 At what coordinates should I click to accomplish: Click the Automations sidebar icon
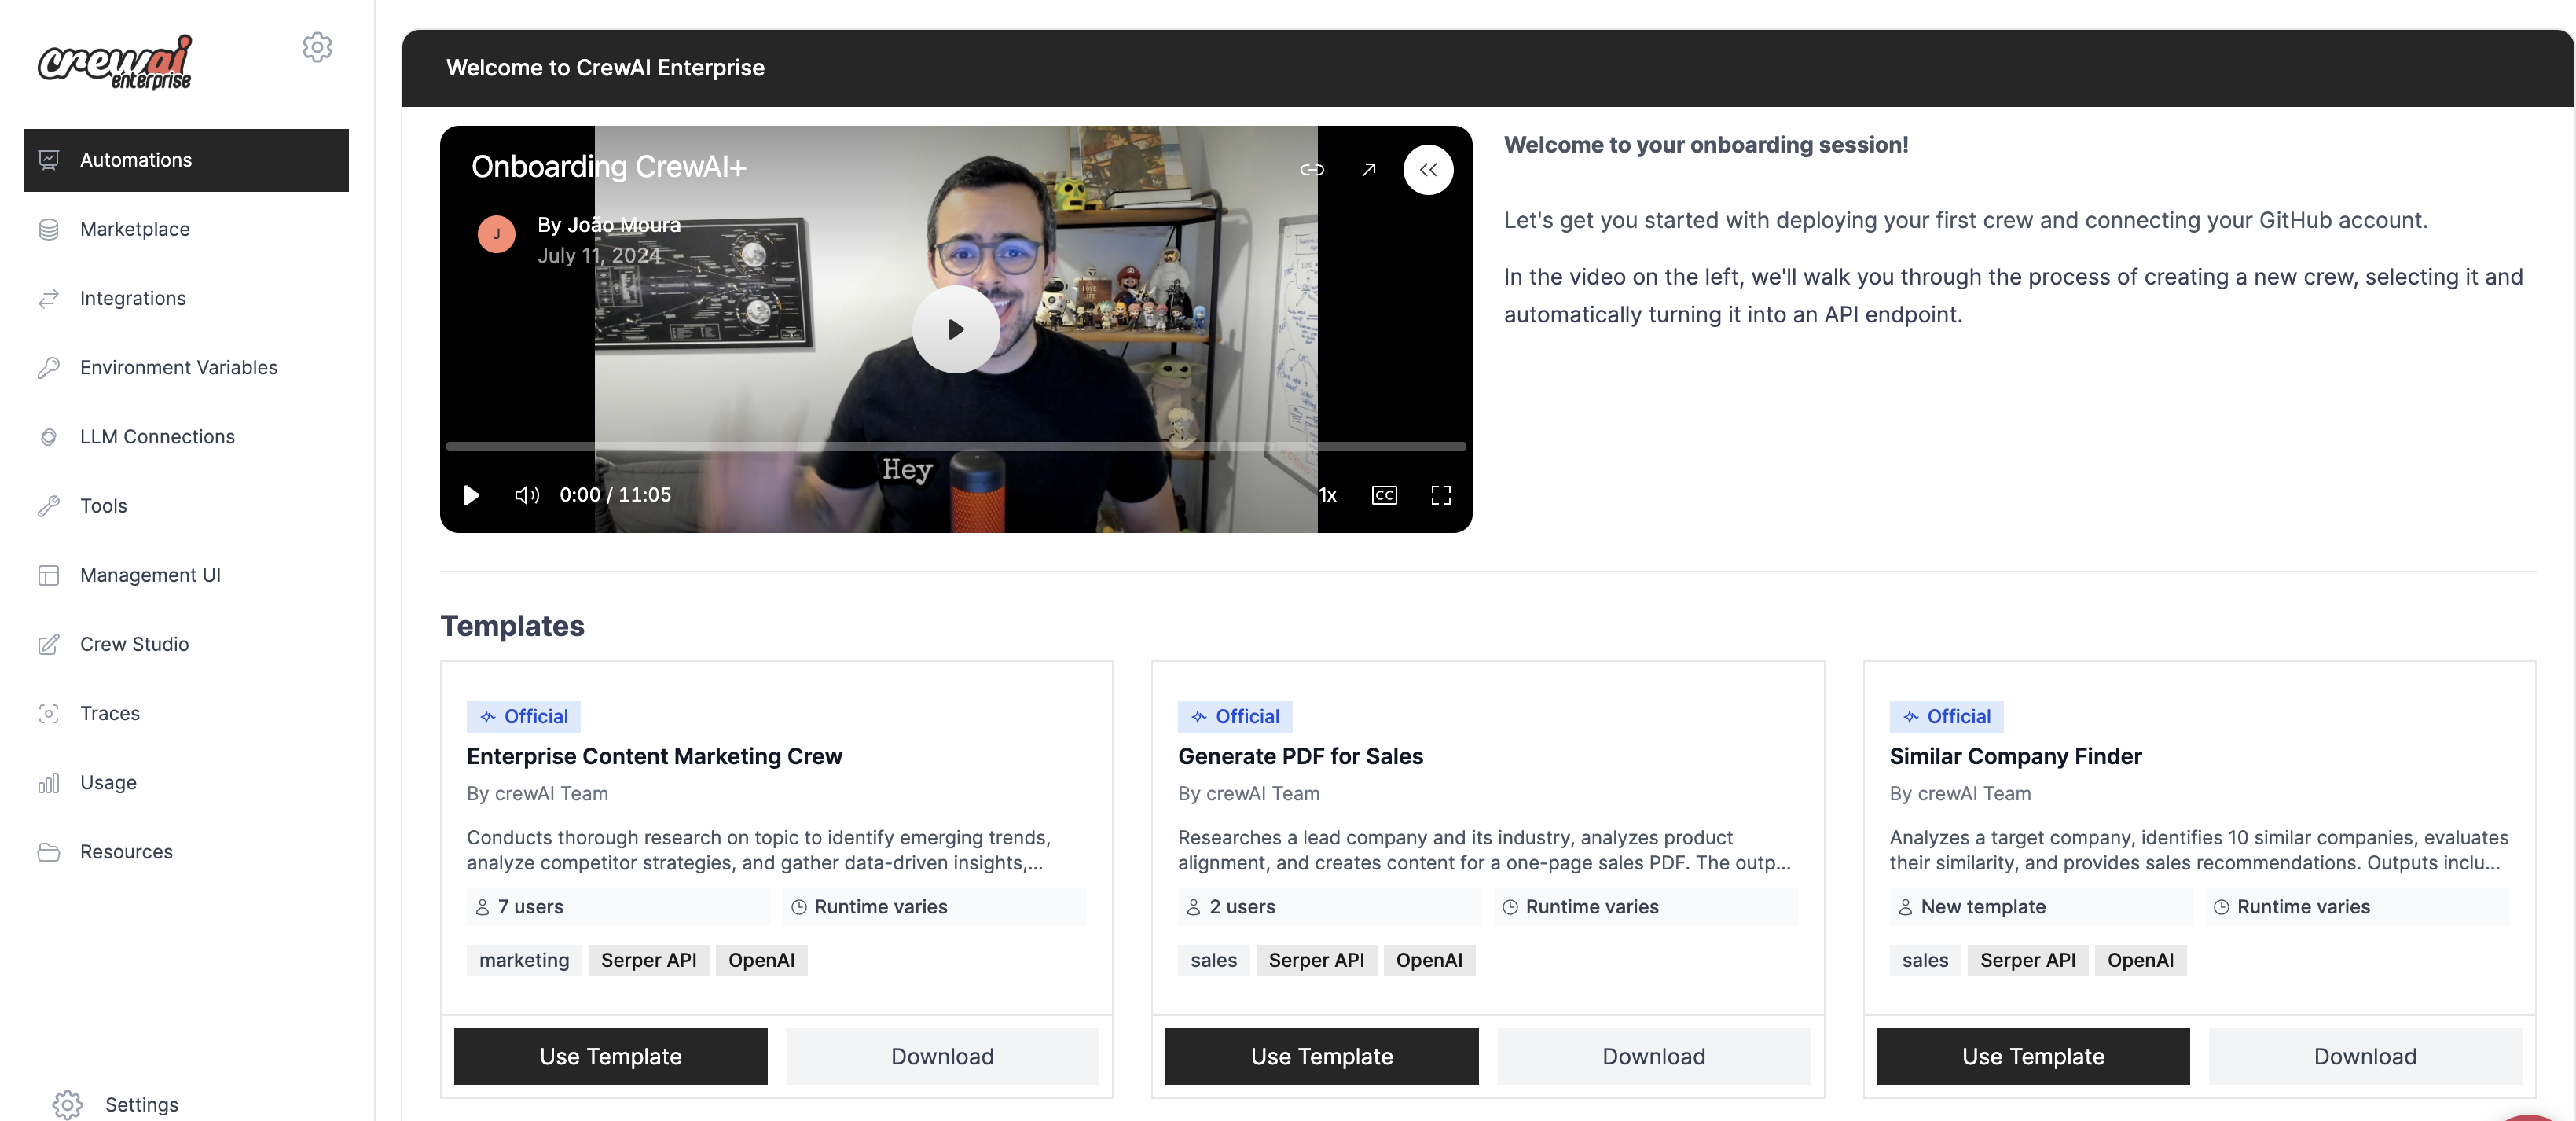[x=48, y=160]
